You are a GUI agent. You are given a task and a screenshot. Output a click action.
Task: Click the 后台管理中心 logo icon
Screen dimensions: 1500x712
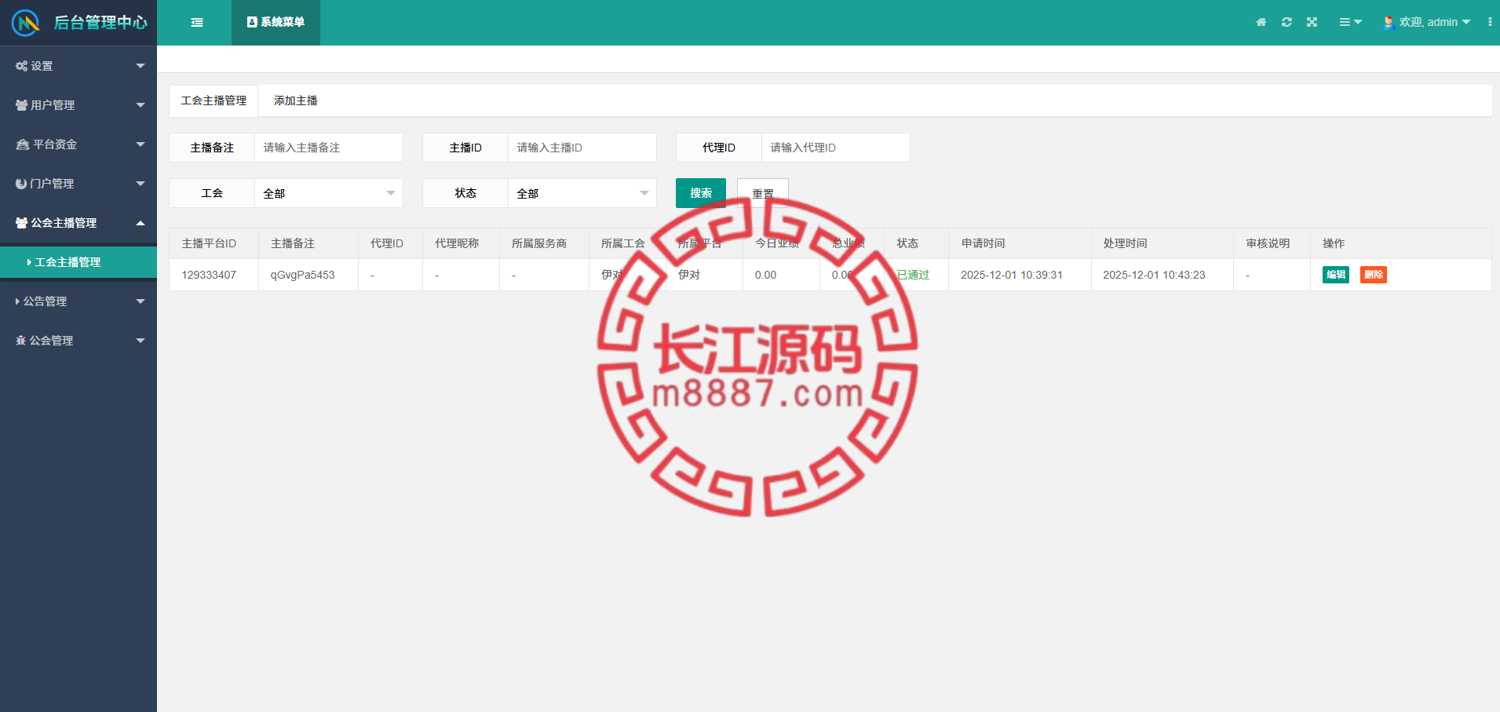pos(26,23)
